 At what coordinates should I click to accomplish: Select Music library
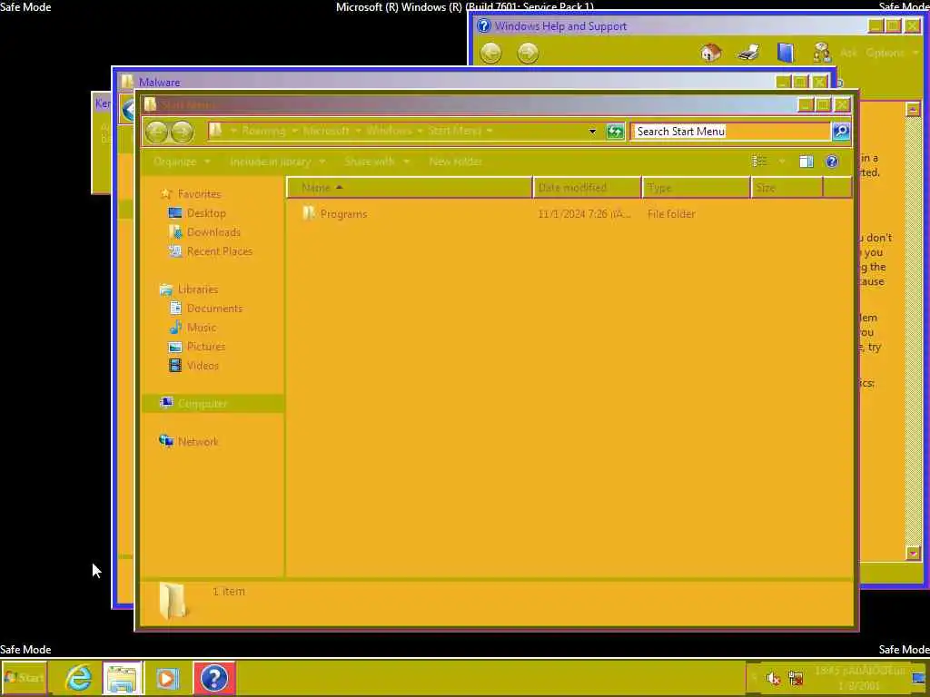pyautogui.click(x=201, y=327)
